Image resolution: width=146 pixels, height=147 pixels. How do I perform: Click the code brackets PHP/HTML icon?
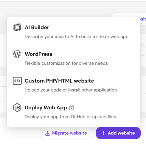(x=17, y=81)
